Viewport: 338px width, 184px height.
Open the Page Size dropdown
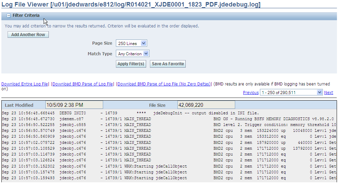pos(131,43)
